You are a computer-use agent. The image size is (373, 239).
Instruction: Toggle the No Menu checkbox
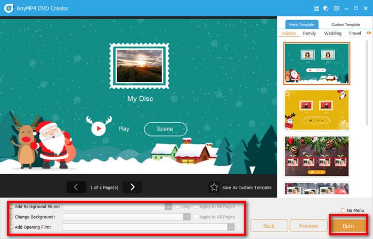pyautogui.click(x=343, y=210)
